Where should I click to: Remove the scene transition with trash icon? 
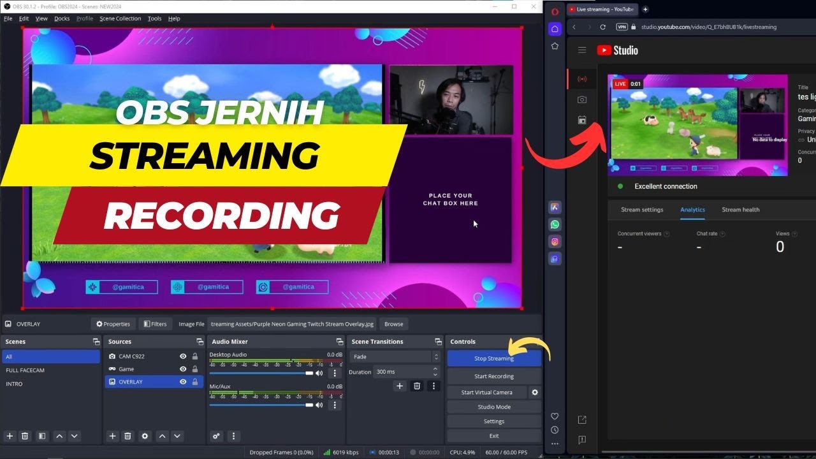pos(417,386)
